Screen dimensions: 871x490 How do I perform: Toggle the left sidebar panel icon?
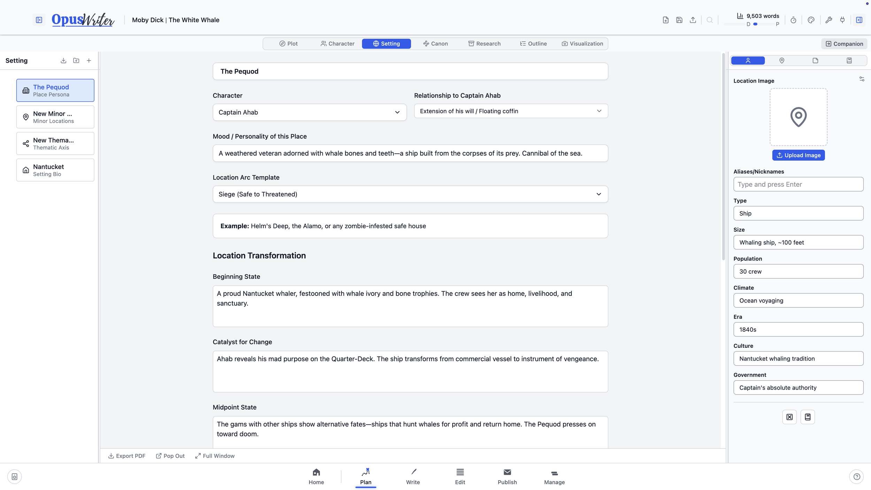pyautogui.click(x=39, y=20)
